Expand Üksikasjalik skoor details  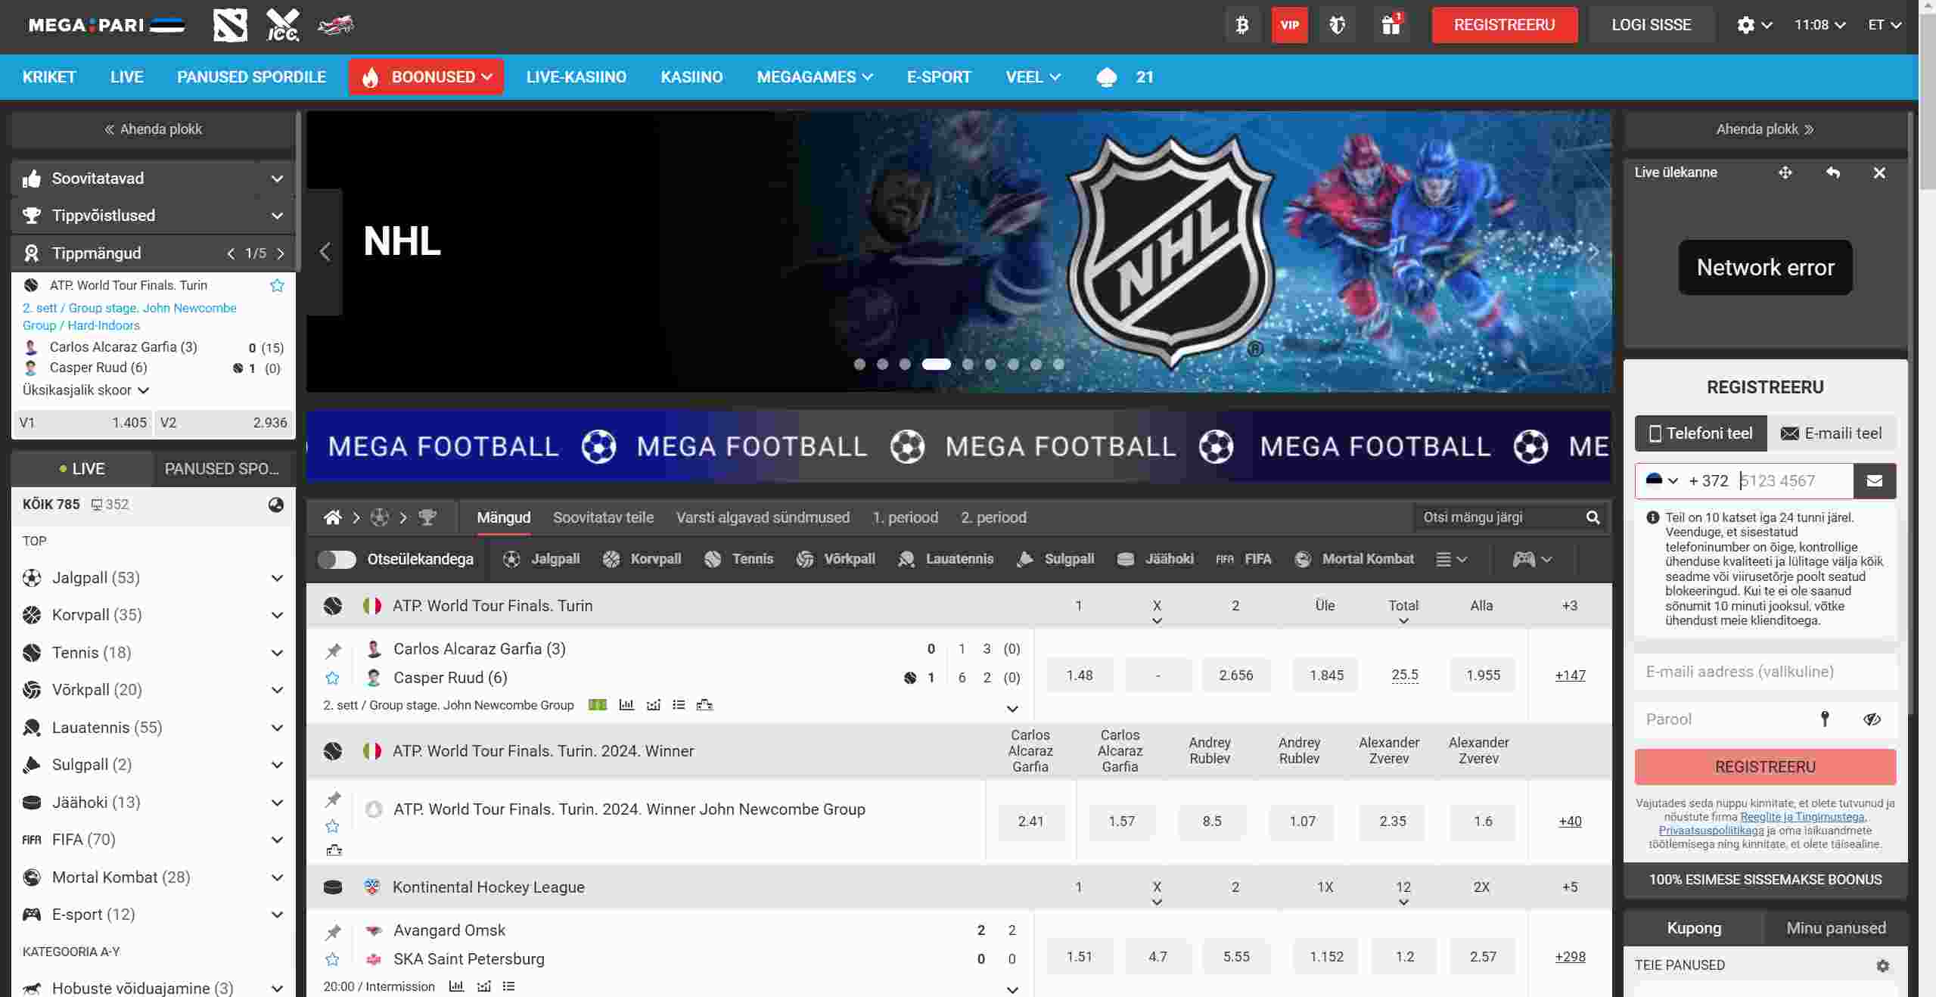(x=85, y=390)
